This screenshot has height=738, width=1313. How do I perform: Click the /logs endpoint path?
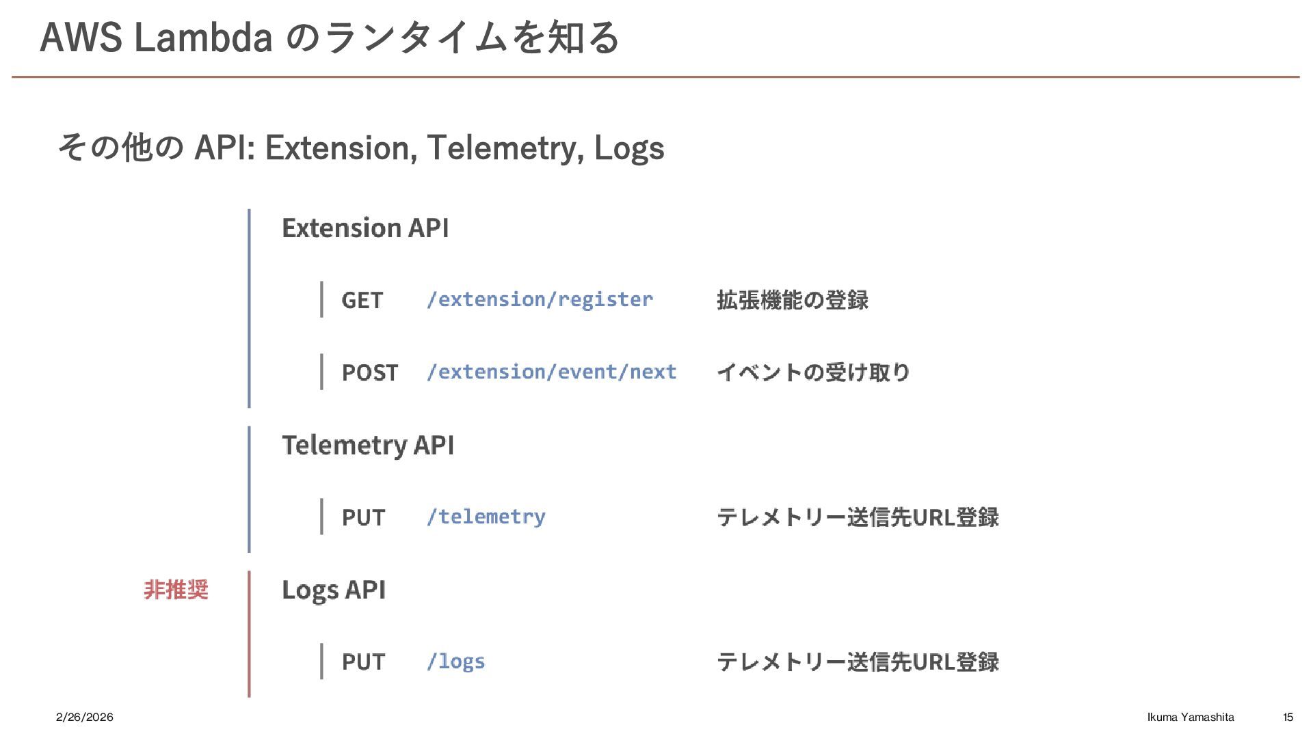coord(455,661)
